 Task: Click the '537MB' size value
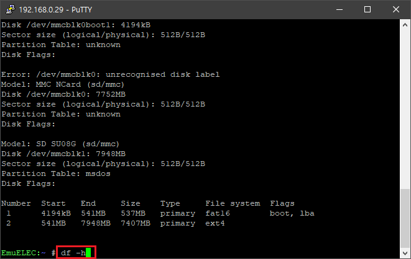pos(133,214)
